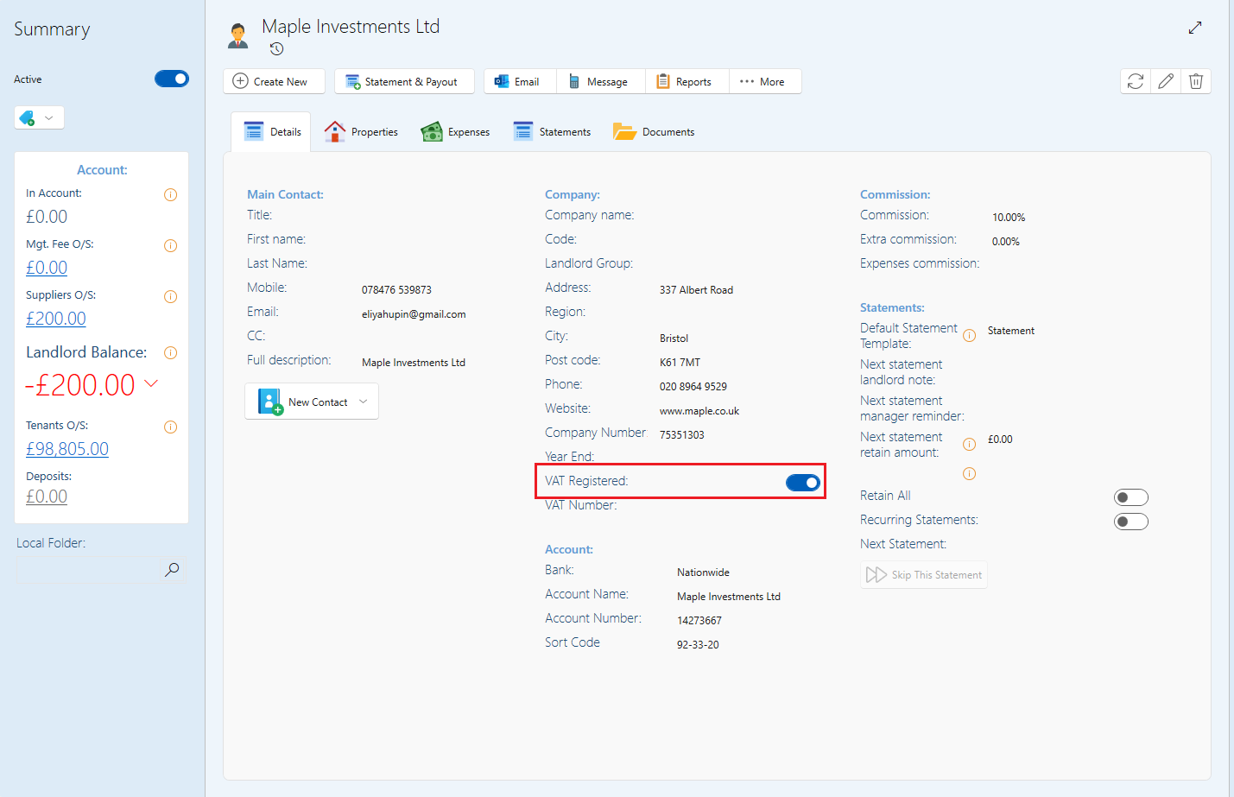Screen dimensions: 1234x797
Task: Search local folder with the magnifier icon
Action: pyautogui.click(x=172, y=569)
